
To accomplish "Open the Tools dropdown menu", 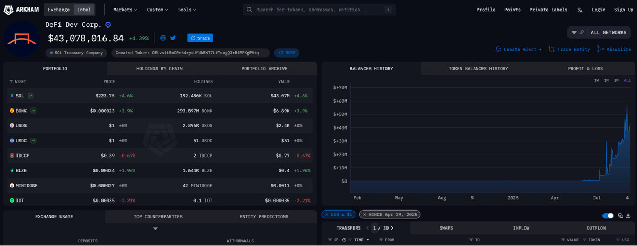I will (x=187, y=10).
